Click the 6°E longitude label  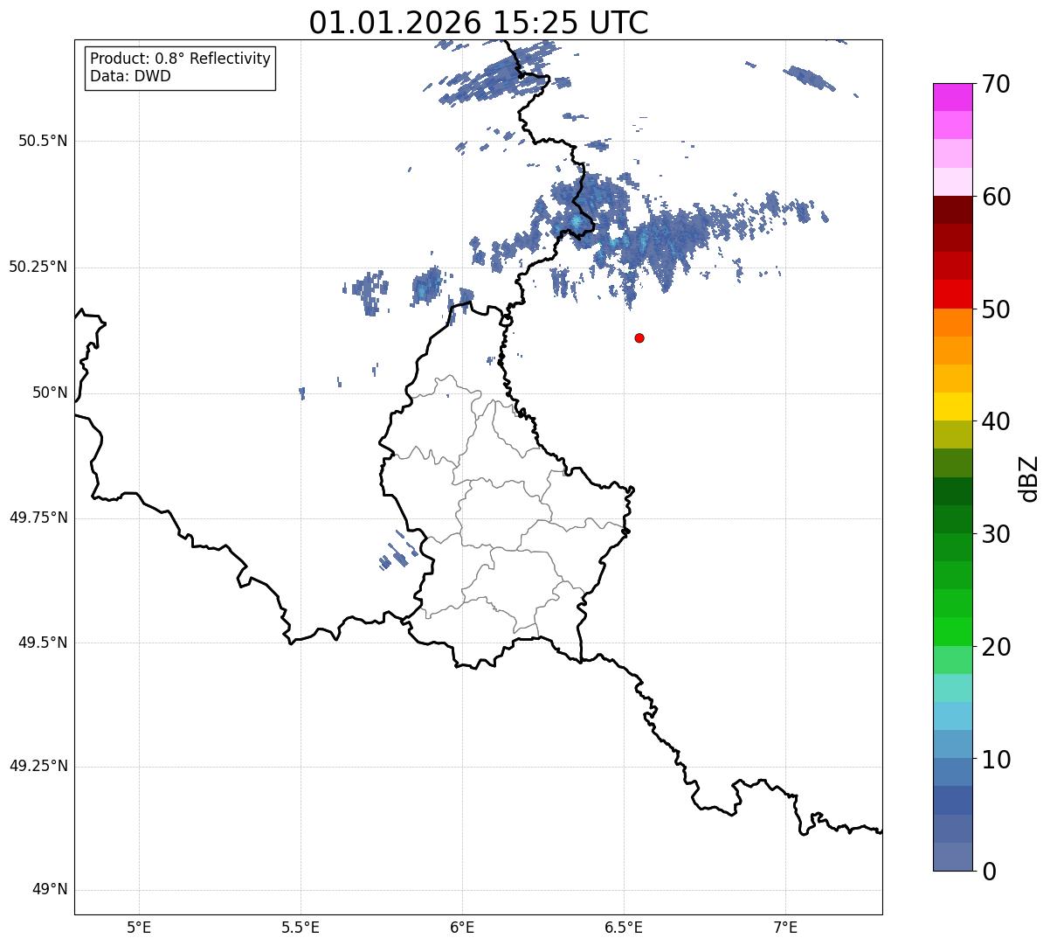click(x=462, y=928)
